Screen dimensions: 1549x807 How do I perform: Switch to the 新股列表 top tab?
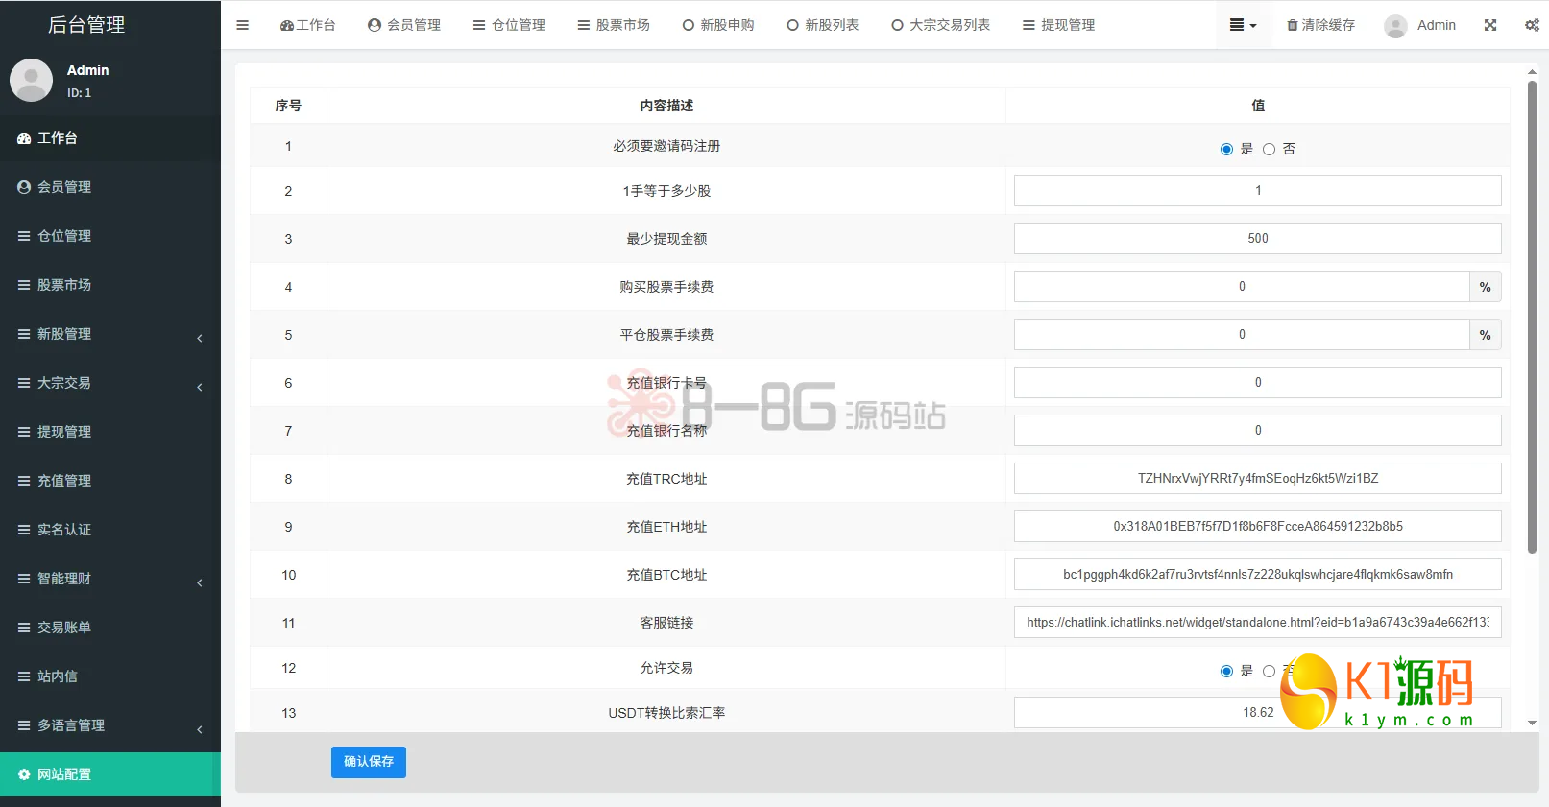pos(823,25)
